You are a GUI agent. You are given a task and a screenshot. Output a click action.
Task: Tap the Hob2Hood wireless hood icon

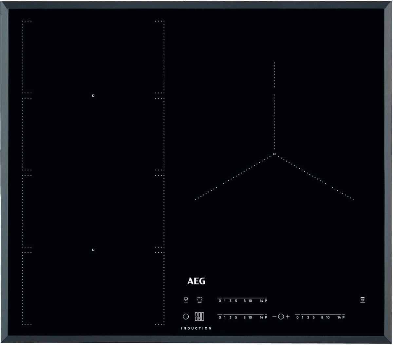click(x=363, y=300)
